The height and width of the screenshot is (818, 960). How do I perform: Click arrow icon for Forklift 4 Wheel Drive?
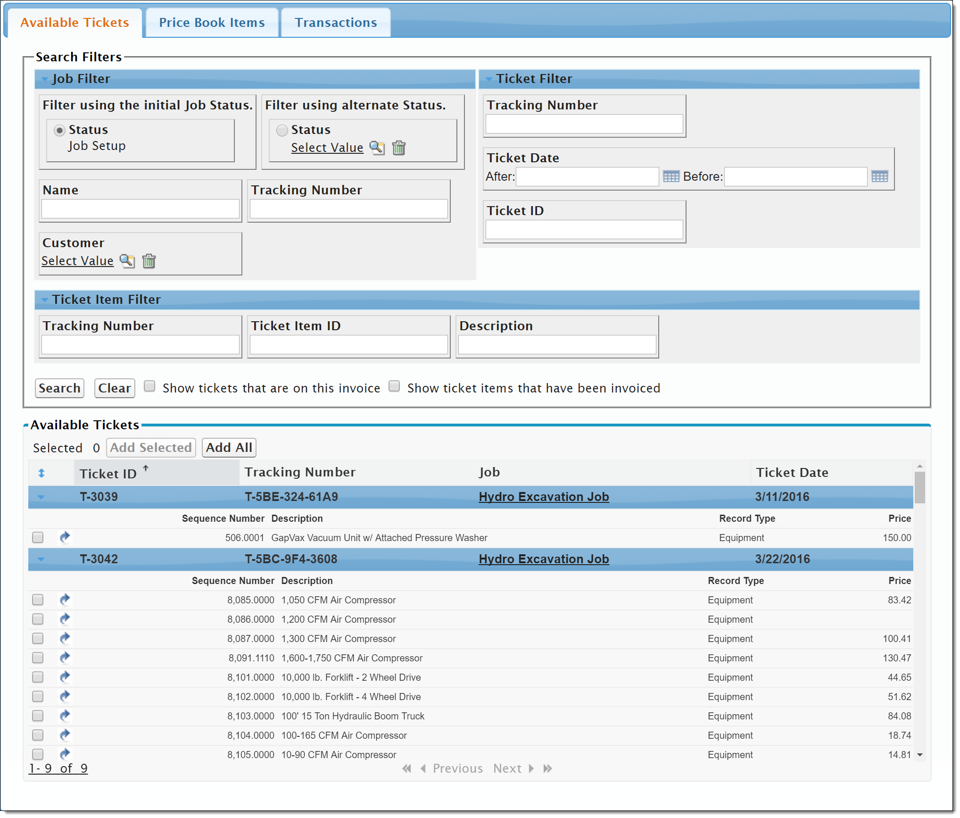click(65, 696)
